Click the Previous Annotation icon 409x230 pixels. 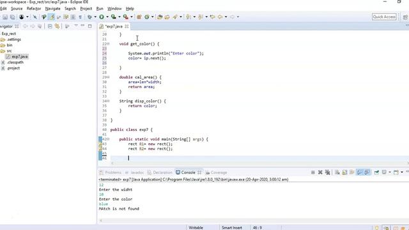[x=200, y=17]
